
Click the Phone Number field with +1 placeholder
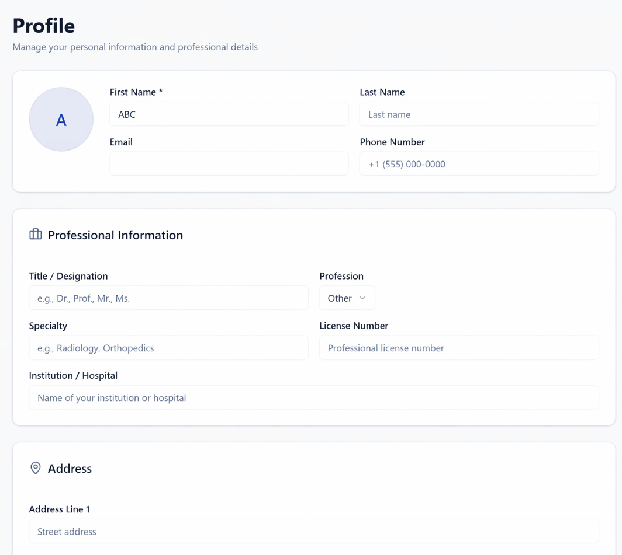click(479, 163)
